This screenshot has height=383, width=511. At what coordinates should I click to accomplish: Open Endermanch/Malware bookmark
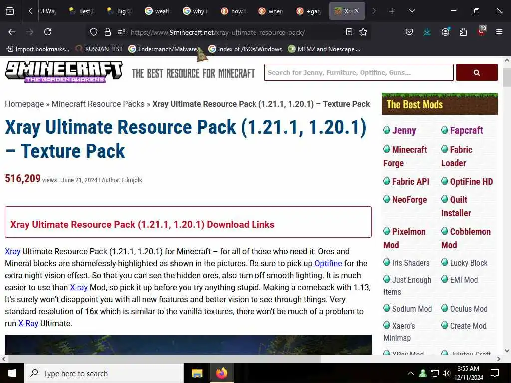[164, 49]
